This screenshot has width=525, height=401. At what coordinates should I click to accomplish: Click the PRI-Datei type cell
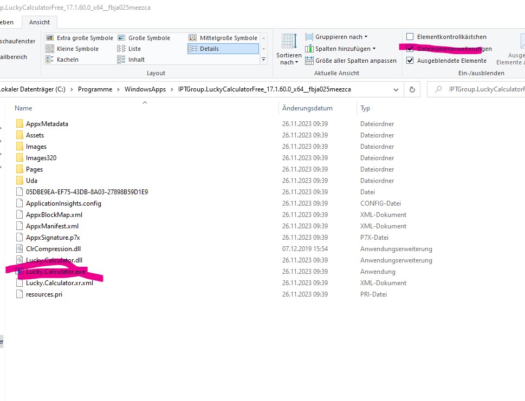(x=373, y=294)
